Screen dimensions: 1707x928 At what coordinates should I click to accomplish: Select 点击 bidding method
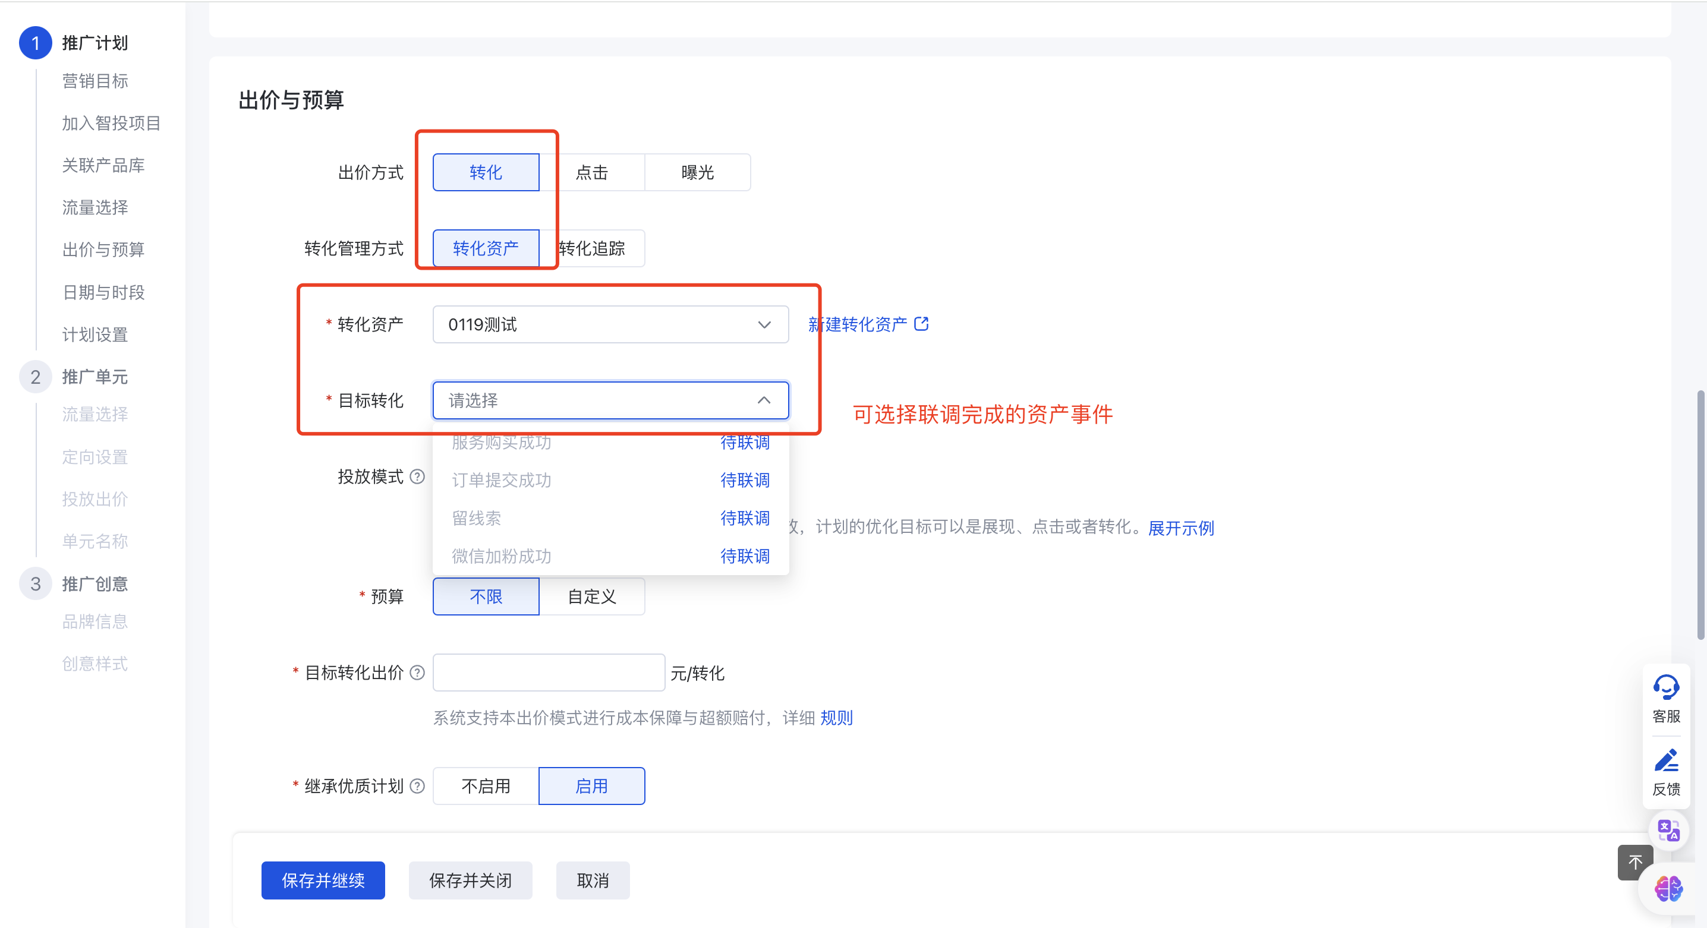[592, 172]
